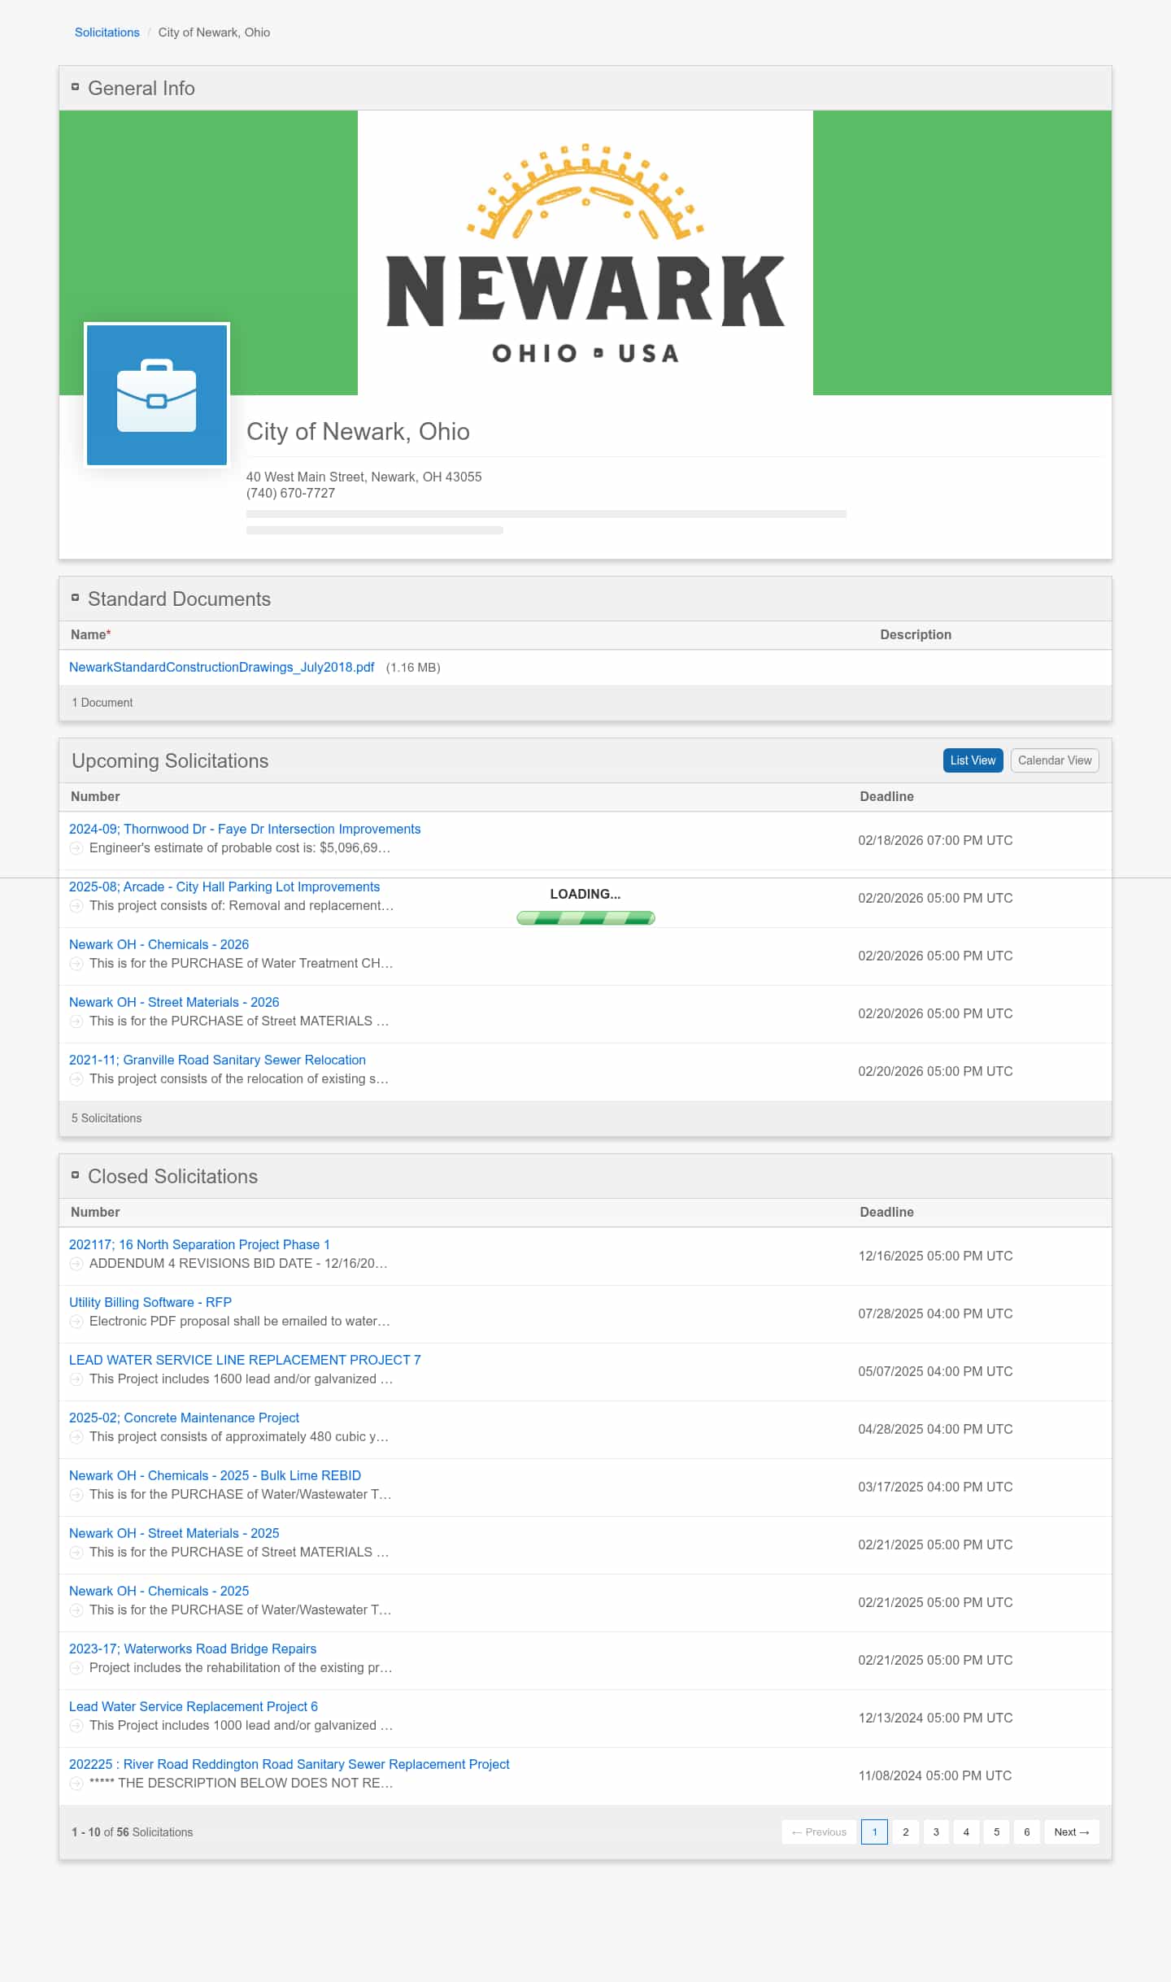Collapse the Closed Solicitations section
The image size is (1171, 1982).
(x=75, y=1175)
